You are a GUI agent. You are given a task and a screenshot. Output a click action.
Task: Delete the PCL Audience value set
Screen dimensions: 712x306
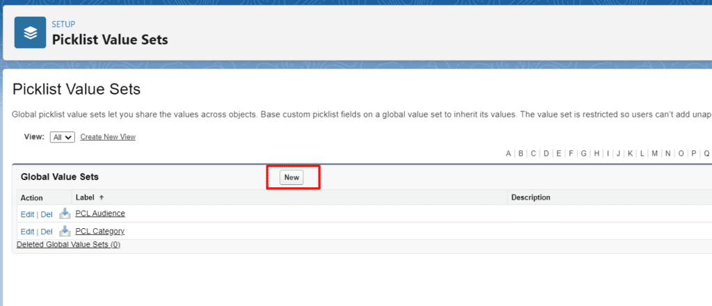(x=47, y=214)
